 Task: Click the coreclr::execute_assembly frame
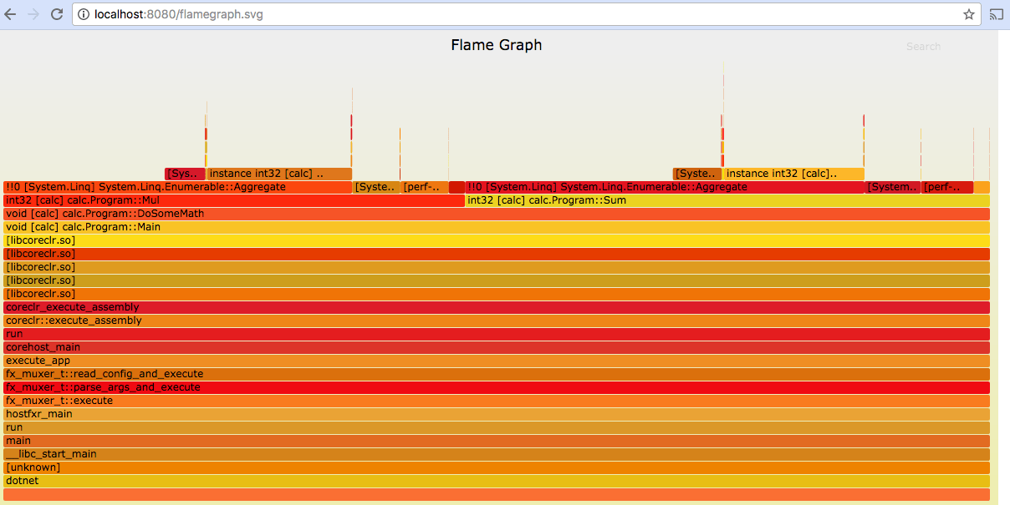point(497,321)
